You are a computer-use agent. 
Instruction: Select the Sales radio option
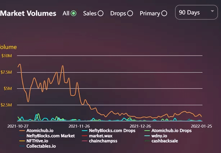100,13
